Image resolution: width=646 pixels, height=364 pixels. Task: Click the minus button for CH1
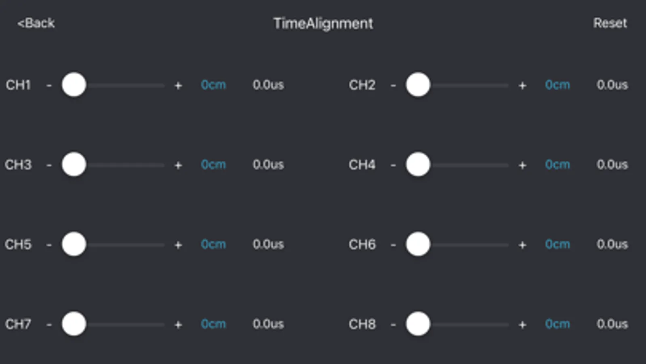[x=50, y=85]
